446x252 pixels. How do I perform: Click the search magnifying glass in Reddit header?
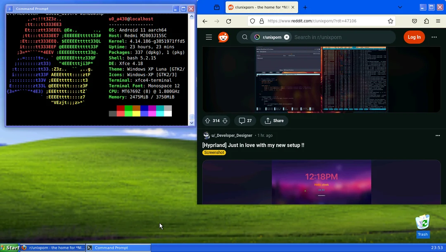244,37
